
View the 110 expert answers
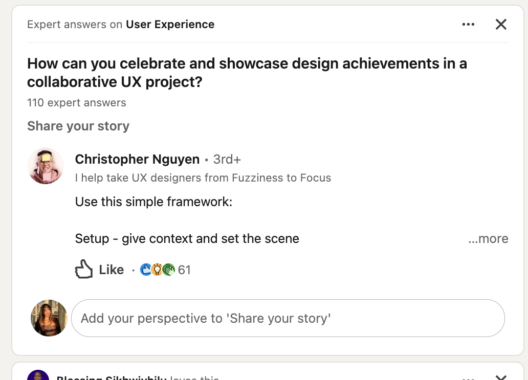[76, 103]
